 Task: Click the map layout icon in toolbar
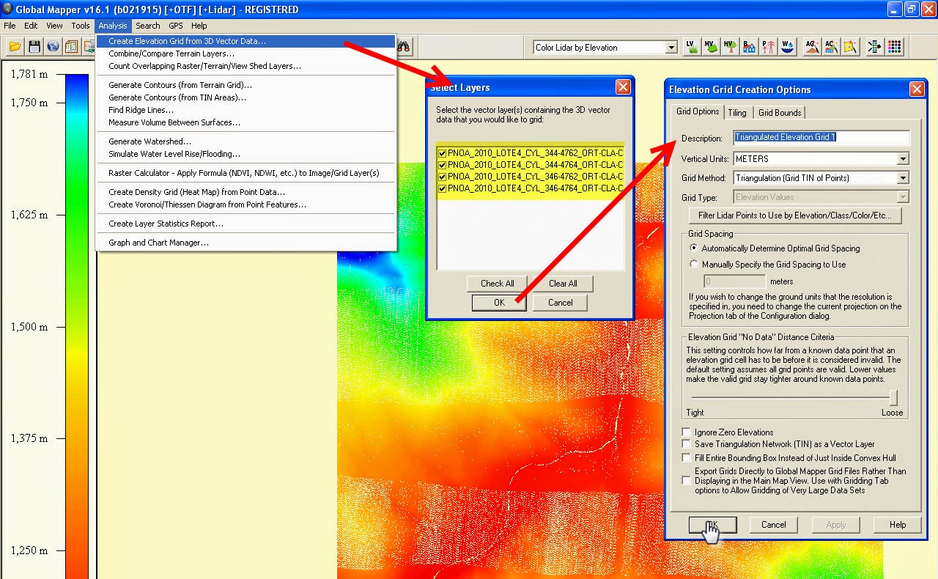(x=72, y=47)
